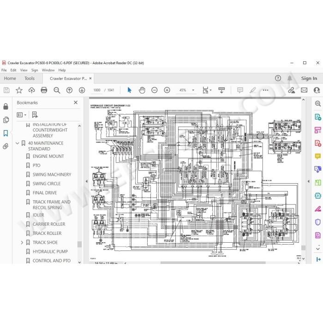Open the help question mark icon
The width and height of the screenshot is (323, 323).
(x=278, y=78)
